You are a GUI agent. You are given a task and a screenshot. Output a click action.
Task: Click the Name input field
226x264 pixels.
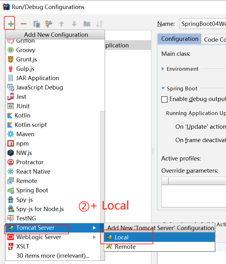pos(203,24)
